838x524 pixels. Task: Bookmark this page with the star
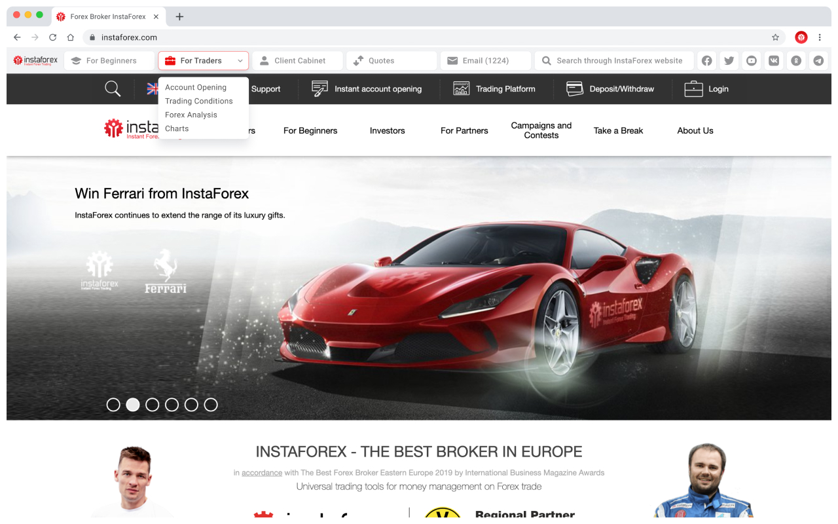[775, 37]
